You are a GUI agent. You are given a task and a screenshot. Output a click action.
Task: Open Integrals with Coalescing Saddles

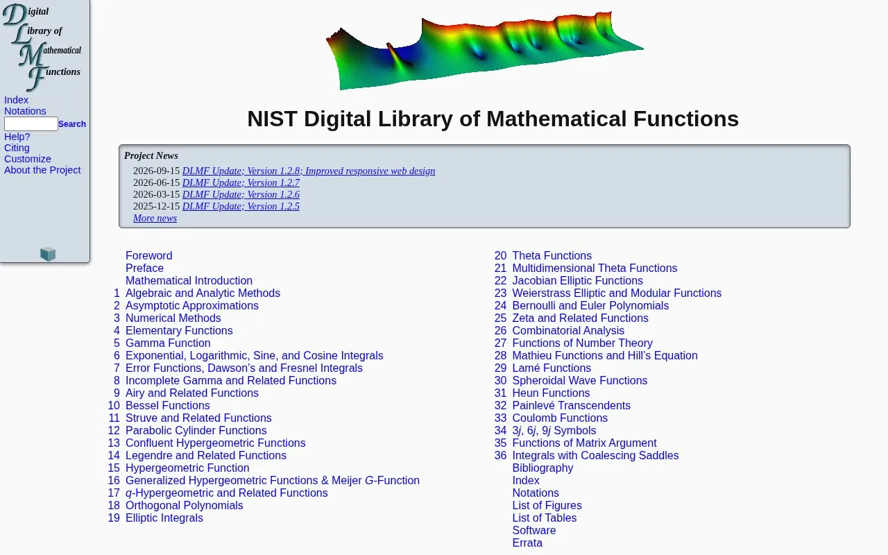tap(595, 455)
